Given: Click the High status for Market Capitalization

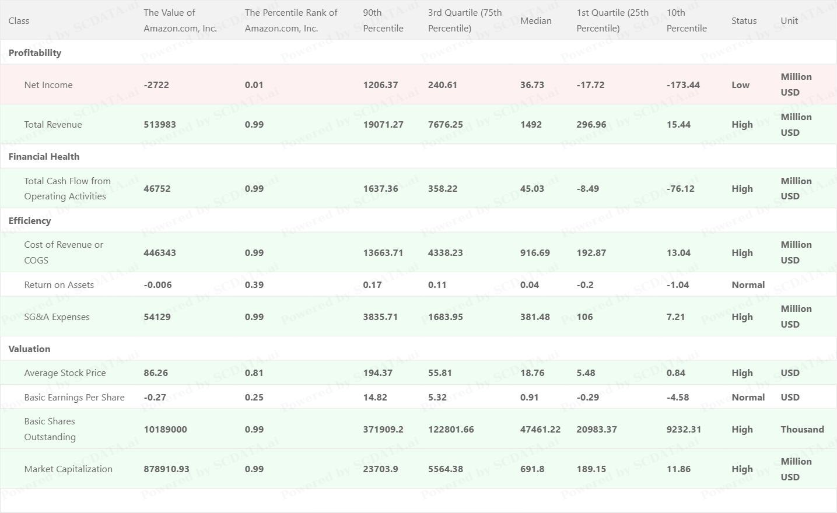Looking at the screenshot, I should [x=742, y=469].
